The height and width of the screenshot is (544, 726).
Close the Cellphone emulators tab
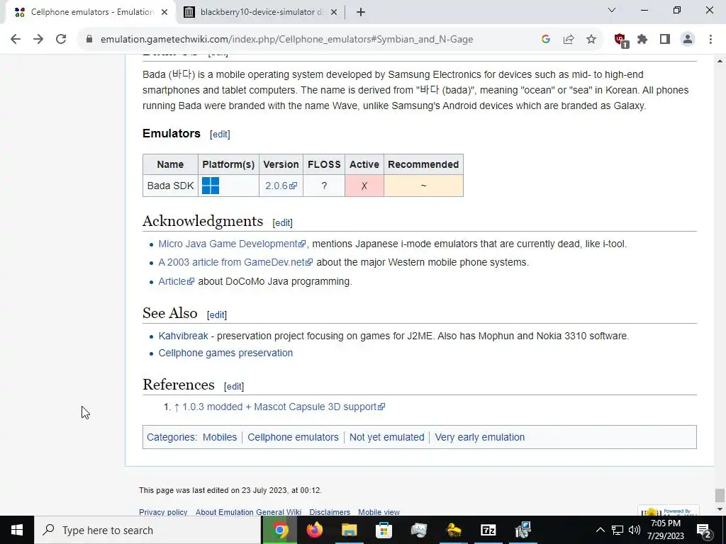tap(164, 13)
